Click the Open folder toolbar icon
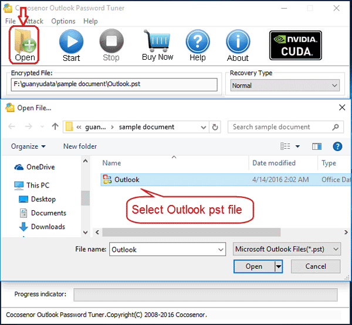The height and width of the screenshot is (325, 352). [25, 45]
